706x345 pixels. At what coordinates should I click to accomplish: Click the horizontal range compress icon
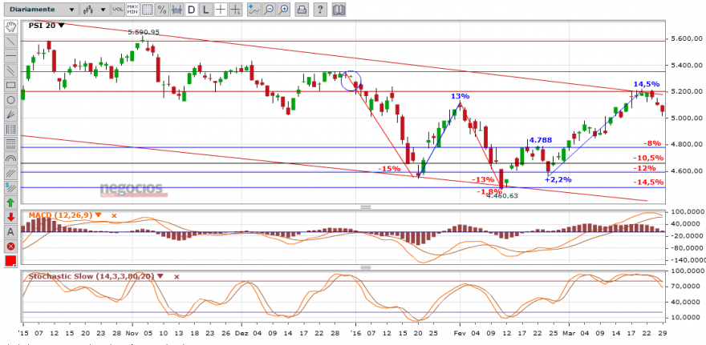(x=176, y=9)
